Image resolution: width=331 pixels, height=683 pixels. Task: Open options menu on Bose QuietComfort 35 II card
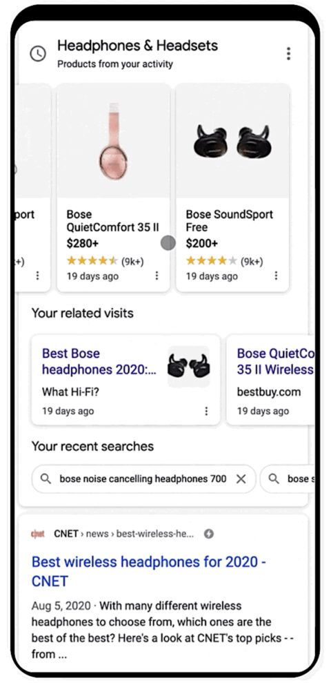click(x=157, y=276)
